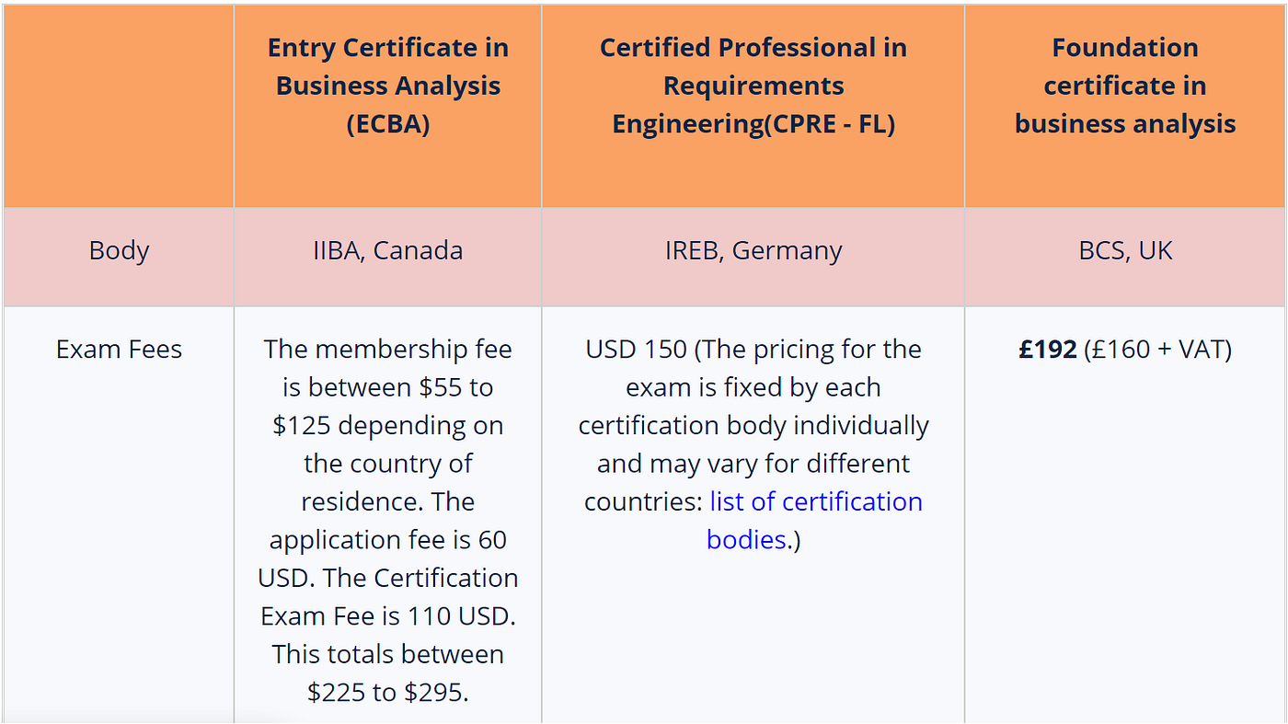Click the bold £192 price
Screen dimensions: 1288x724
coord(1047,350)
